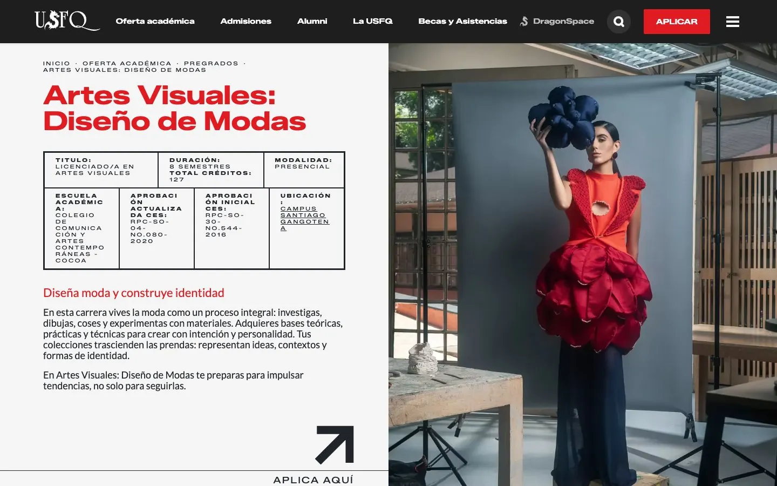Open the Admisiones menu

(x=246, y=21)
